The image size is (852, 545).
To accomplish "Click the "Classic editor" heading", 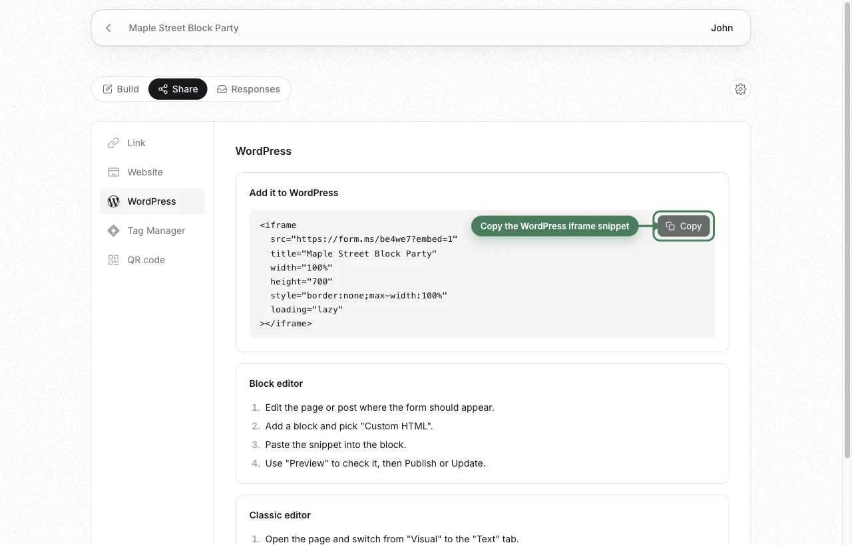I will coord(280,515).
